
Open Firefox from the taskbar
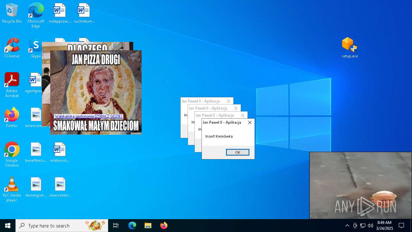click(x=164, y=226)
